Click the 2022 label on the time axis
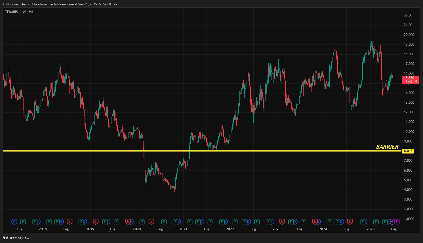The image size is (423, 243). 230,229
